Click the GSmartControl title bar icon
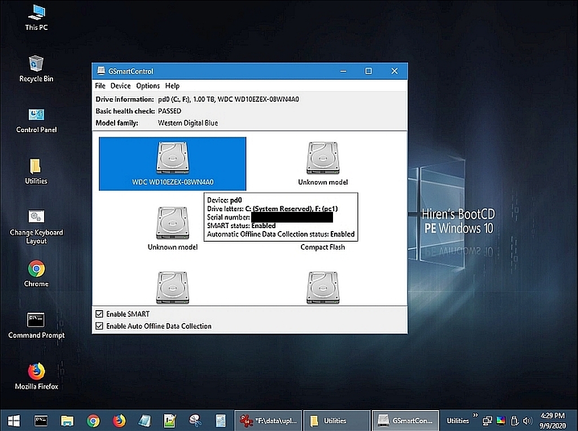Screen dimensions: 578x431 coord(100,71)
